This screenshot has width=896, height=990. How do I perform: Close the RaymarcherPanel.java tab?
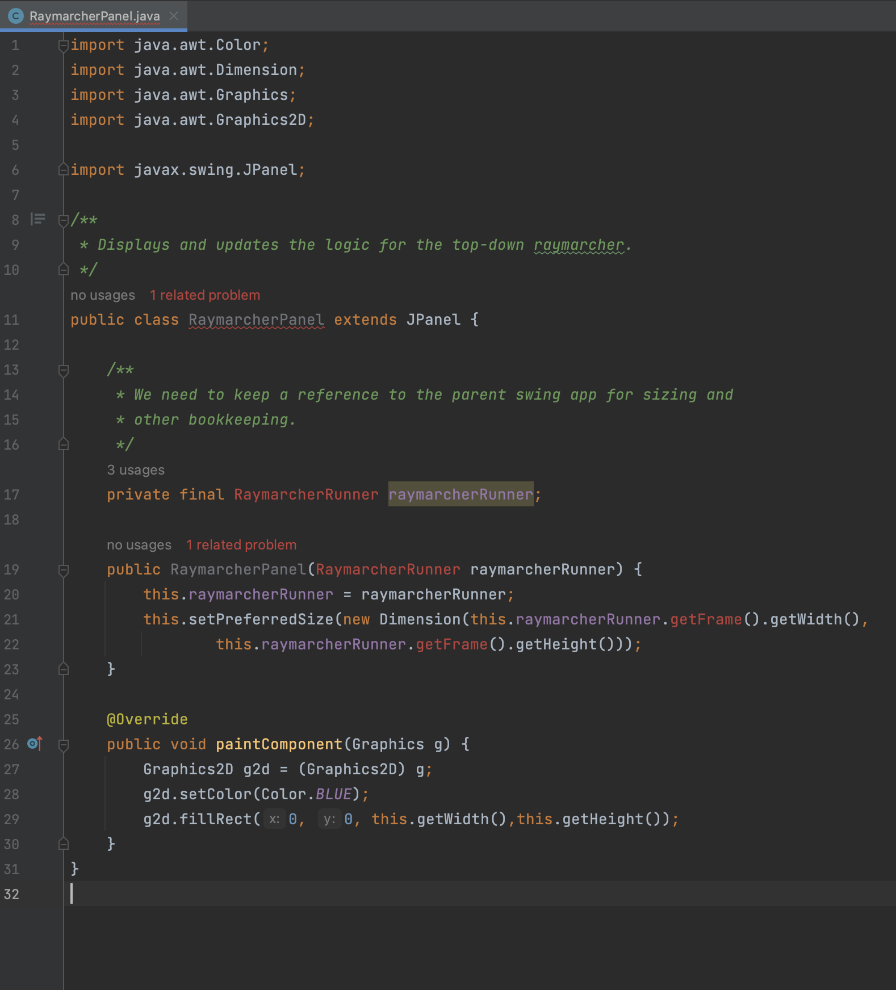click(x=174, y=16)
